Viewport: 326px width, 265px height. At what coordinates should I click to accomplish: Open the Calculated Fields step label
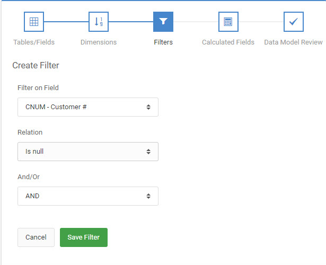pyautogui.click(x=228, y=42)
